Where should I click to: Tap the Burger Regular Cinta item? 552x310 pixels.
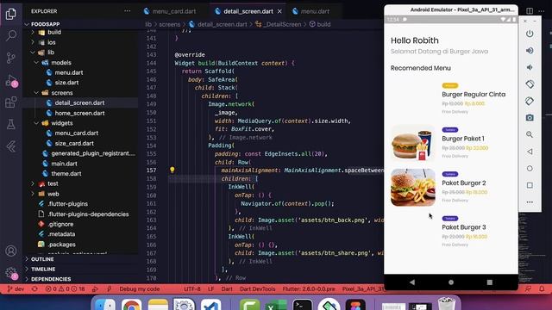click(450, 99)
